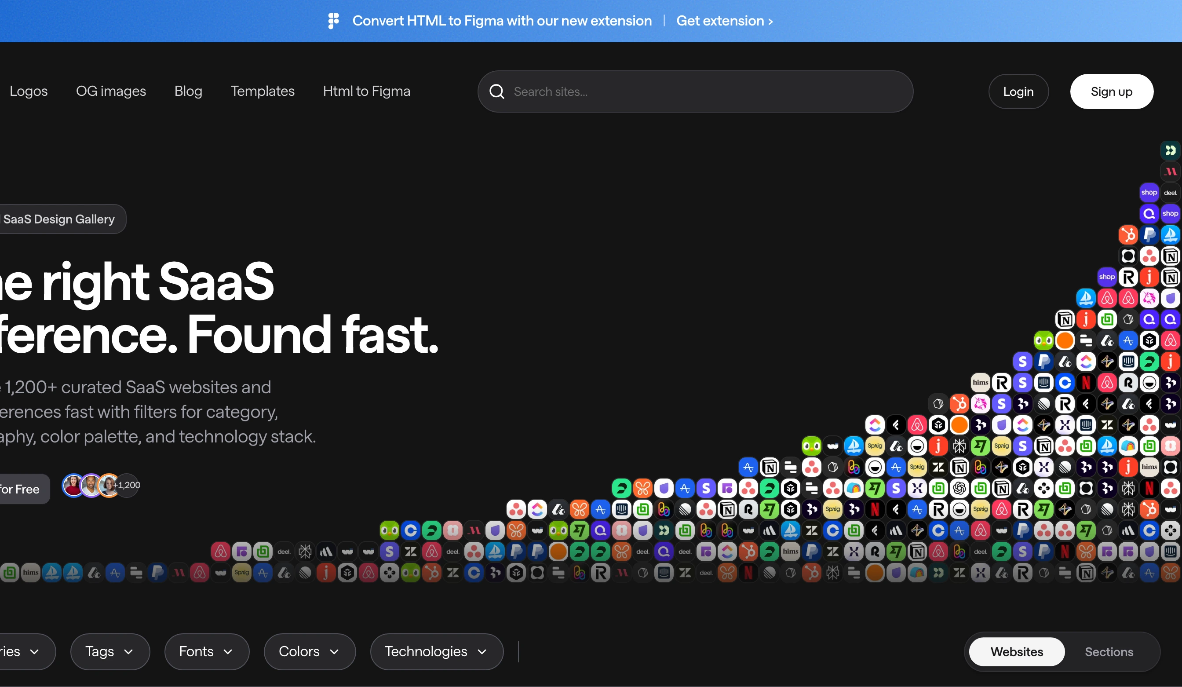Click the Login button

tap(1018, 91)
